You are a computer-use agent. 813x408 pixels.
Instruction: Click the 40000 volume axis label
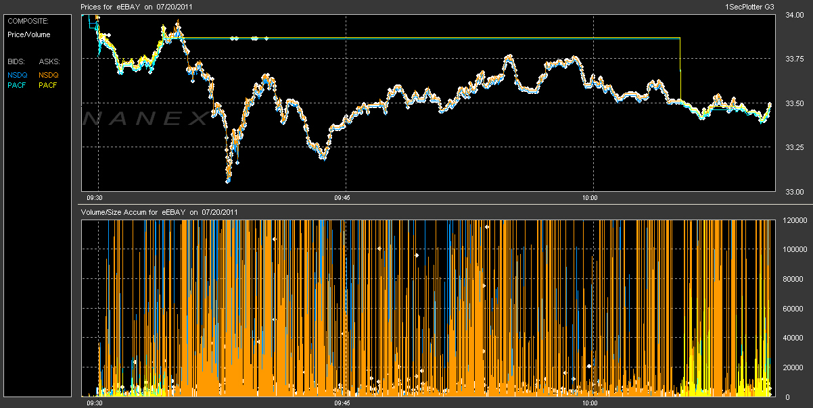coord(793,338)
